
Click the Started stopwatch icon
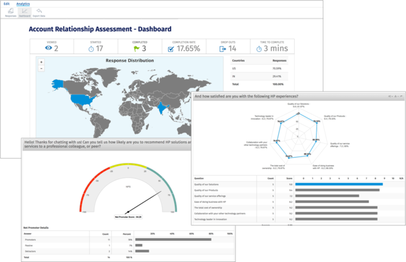point(91,48)
